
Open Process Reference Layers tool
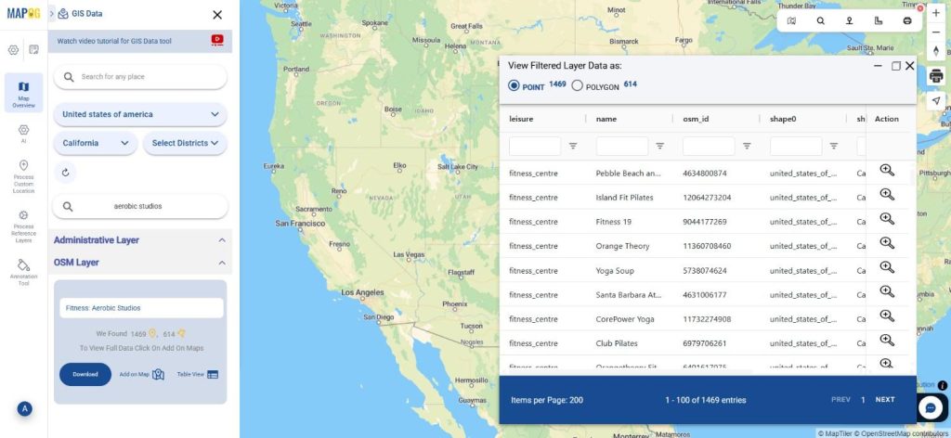pyautogui.click(x=23, y=226)
